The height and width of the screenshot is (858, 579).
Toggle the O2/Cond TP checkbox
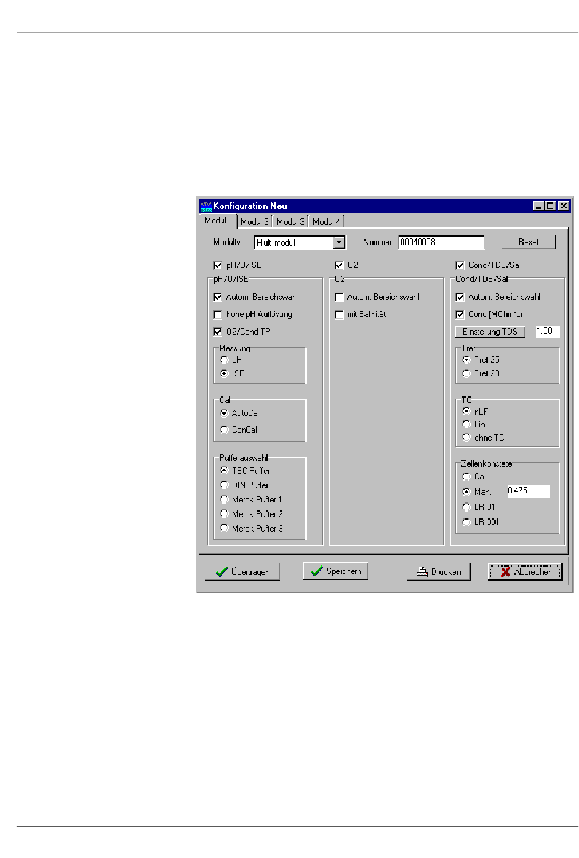click(x=218, y=332)
